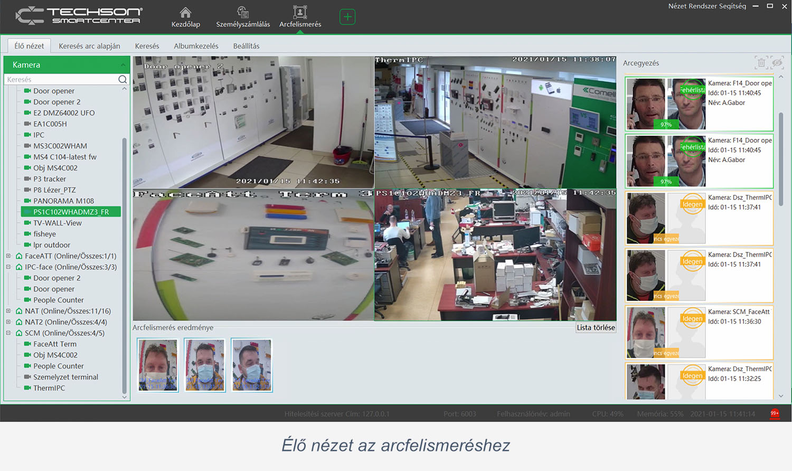This screenshot has width=792, height=471.
Task: Click the camera icon beside fisheye
Action: [x=27, y=234]
